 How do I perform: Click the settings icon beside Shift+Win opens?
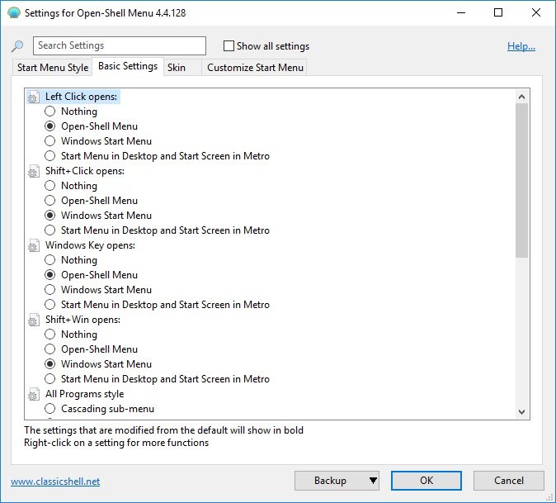pos(34,320)
